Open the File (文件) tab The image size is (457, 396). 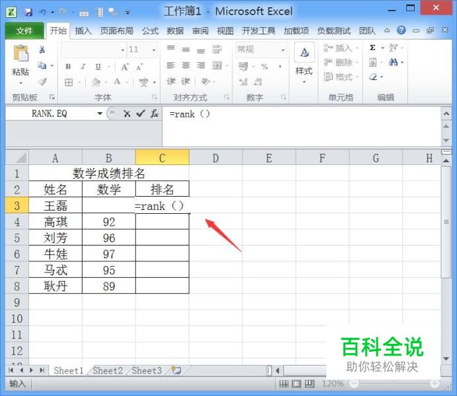24,30
